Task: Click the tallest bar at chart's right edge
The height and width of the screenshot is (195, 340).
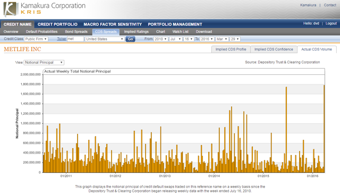Action: click(x=324, y=129)
